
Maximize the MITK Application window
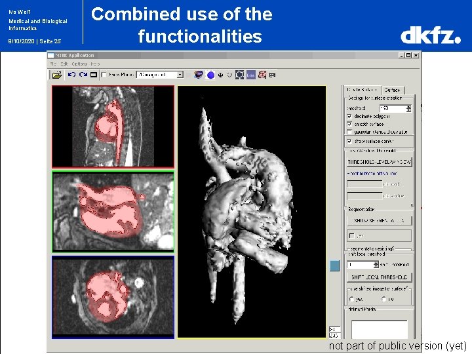(x=408, y=55)
